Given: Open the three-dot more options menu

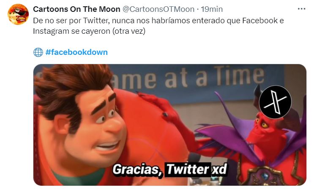Looking at the screenshot, I should point(301,9).
